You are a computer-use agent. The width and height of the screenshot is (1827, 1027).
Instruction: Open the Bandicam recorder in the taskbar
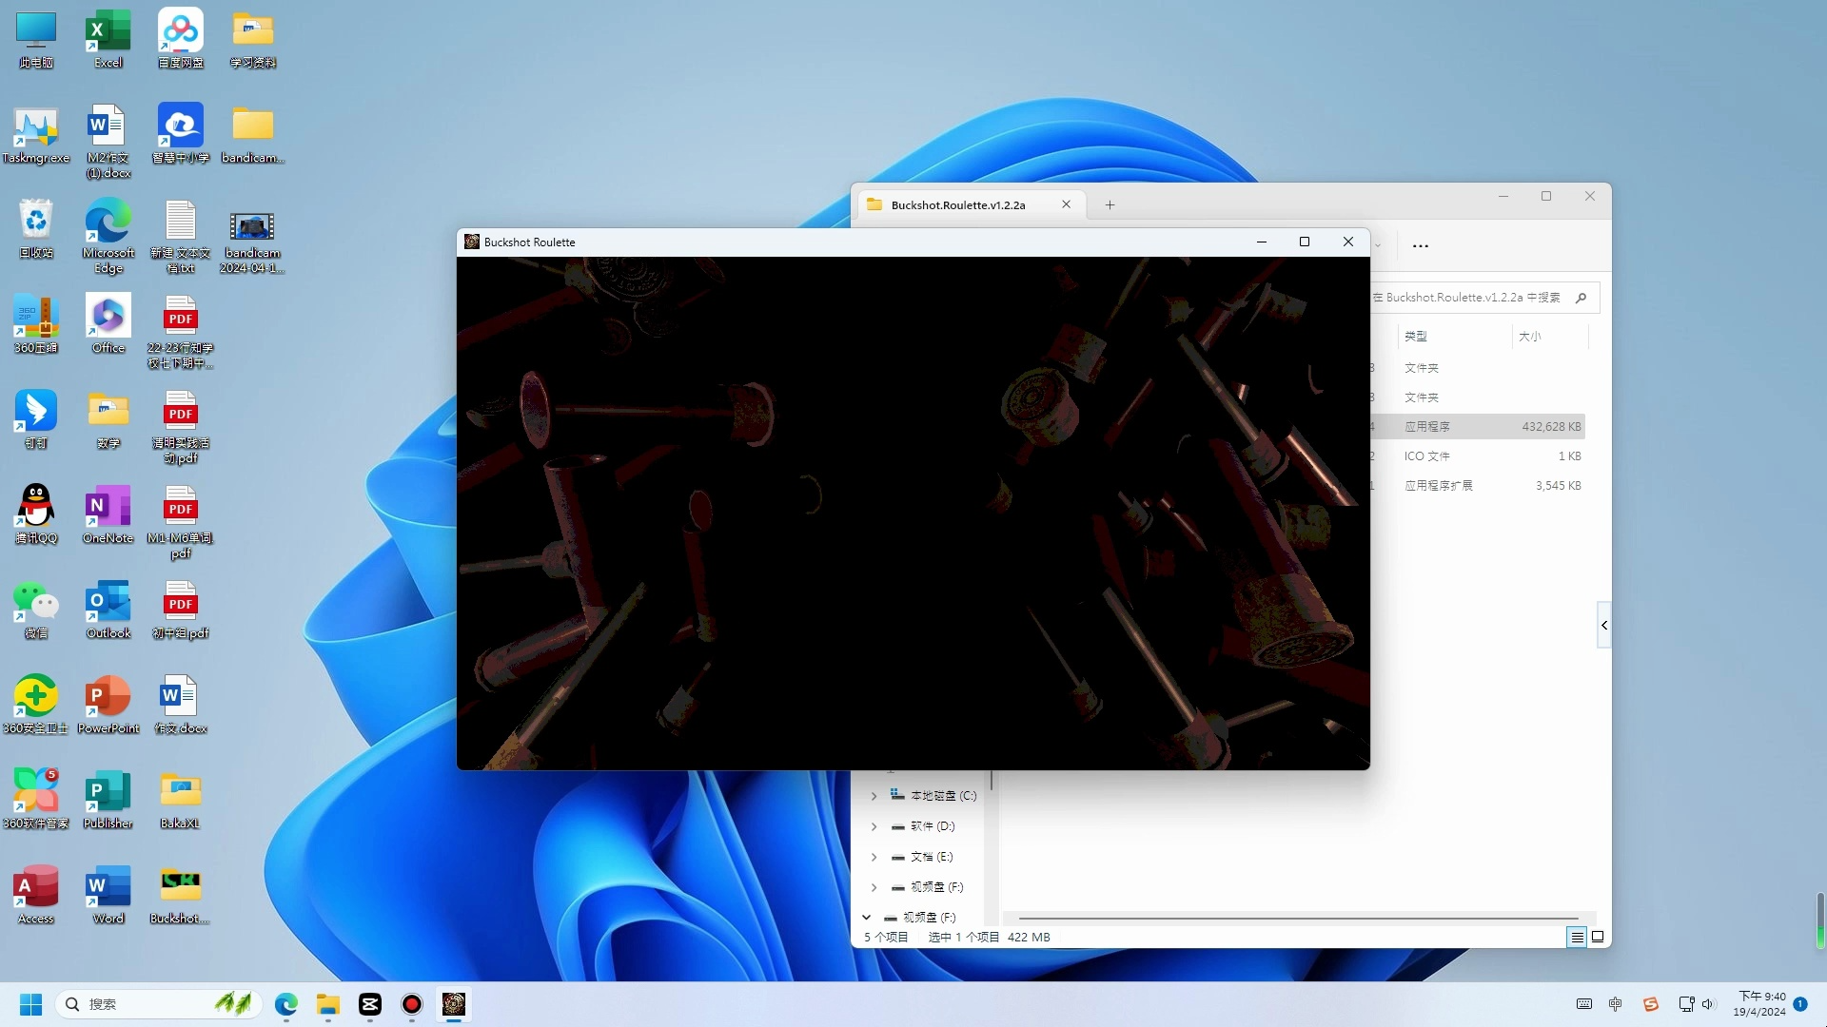412,1004
